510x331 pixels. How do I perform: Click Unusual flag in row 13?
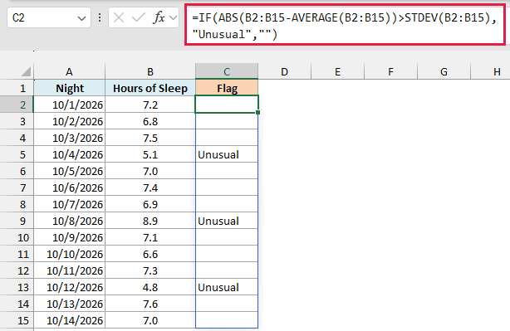(x=227, y=287)
